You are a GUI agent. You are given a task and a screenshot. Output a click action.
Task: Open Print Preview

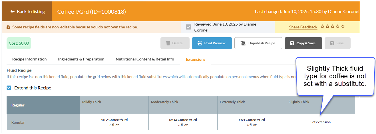coord(212,43)
